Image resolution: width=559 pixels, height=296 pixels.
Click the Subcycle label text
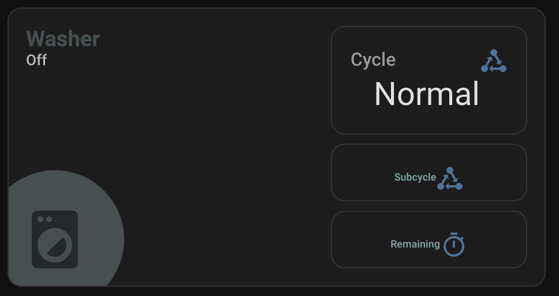415,177
